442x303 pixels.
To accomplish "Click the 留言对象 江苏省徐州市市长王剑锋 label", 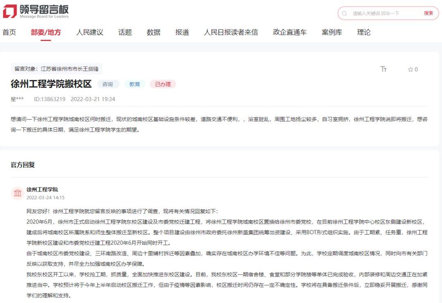I will (x=56, y=69).
